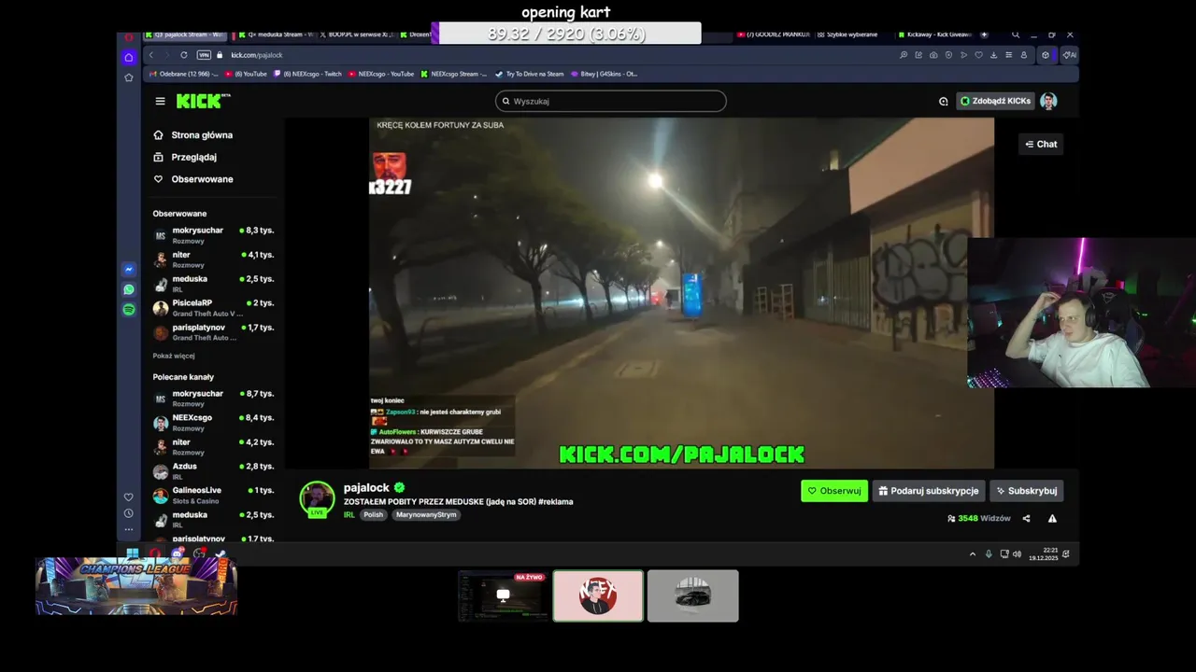Image resolution: width=1196 pixels, height=672 pixels.
Task: Share the stream via share icon
Action: 1026,518
